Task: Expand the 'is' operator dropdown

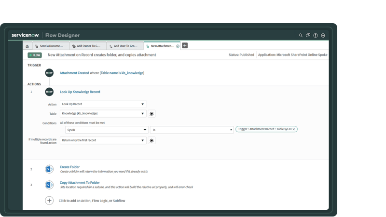Action: pos(192,130)
